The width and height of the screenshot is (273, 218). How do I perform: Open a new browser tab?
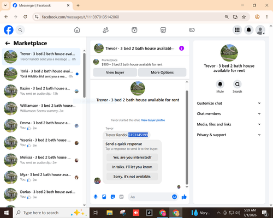[x=78, y=5]
